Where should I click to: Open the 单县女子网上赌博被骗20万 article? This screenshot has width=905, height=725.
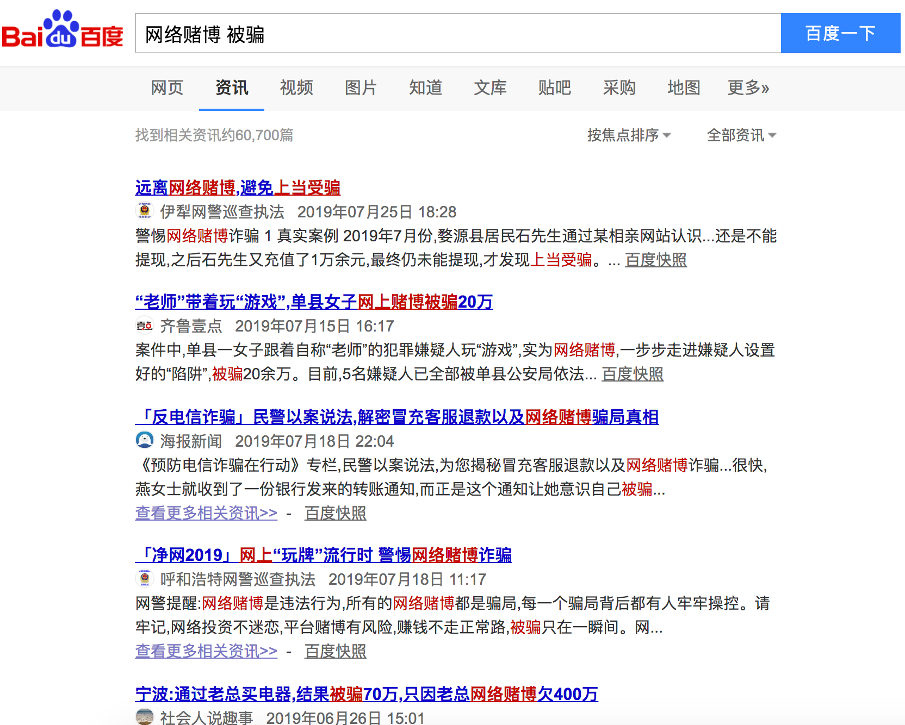coord(314,302)
